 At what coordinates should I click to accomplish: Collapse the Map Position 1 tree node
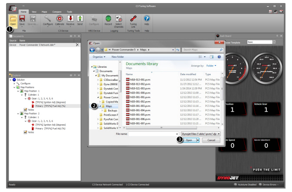pos(18,90)
